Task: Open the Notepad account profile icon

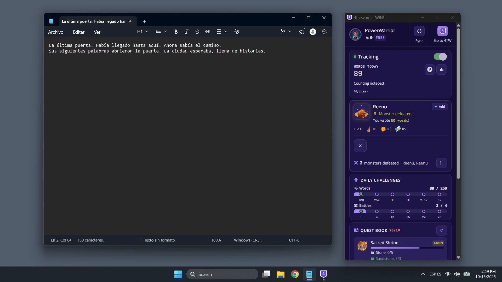Action: click(313, 32)
